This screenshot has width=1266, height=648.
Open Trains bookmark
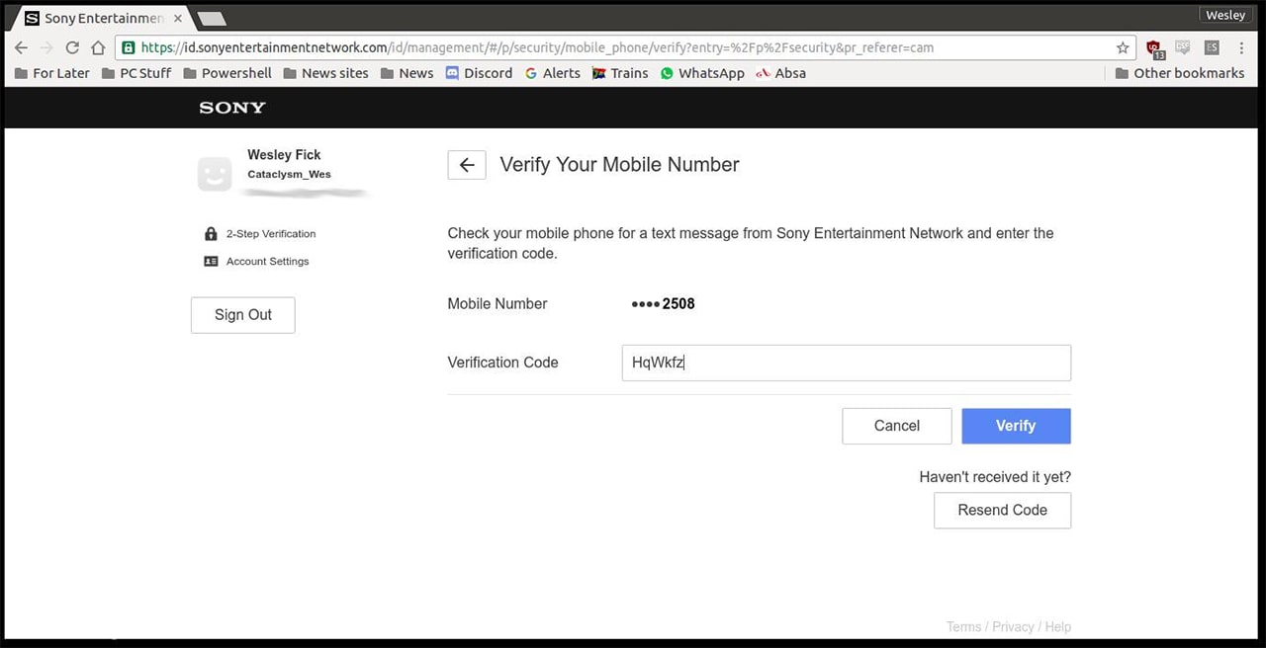click(619, 73)
